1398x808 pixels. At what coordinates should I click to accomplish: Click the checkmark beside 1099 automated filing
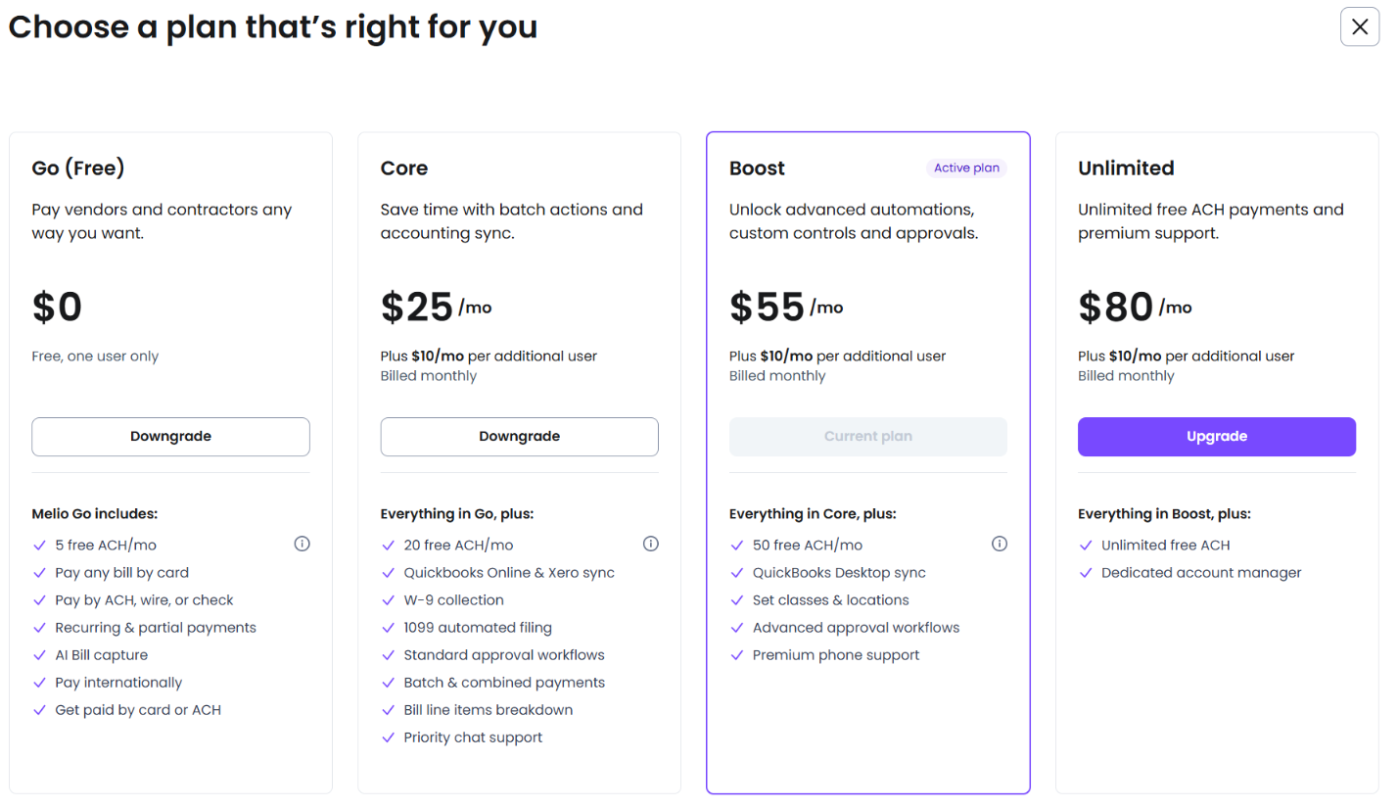tap(389, 628)
